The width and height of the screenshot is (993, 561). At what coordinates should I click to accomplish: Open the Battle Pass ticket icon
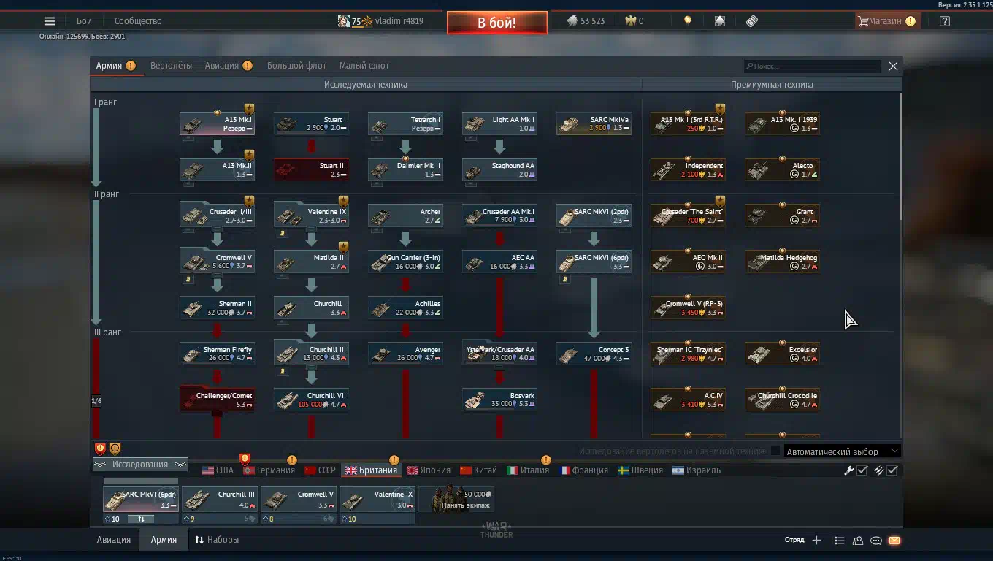click(752, 21)
